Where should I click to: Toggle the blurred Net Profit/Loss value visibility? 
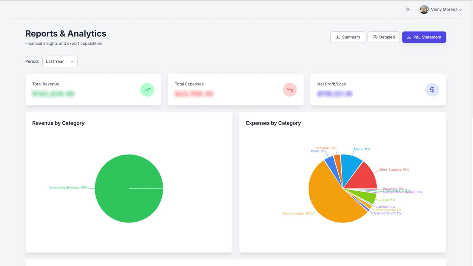[333, 93]
